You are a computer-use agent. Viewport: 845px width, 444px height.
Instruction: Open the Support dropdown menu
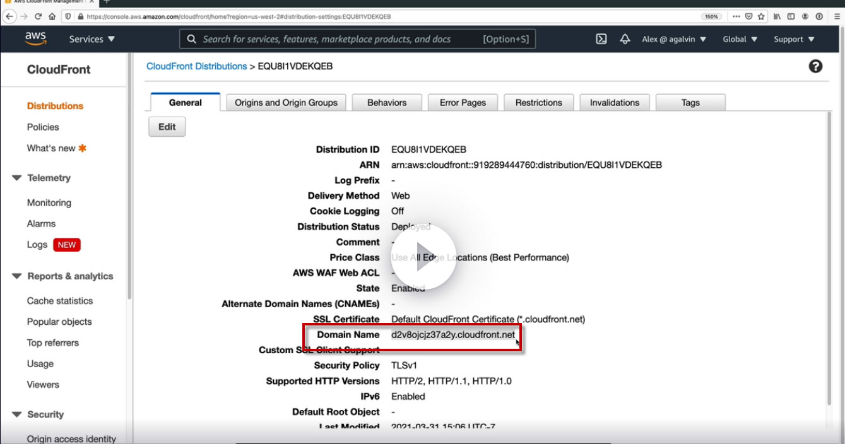coord(795,39)
